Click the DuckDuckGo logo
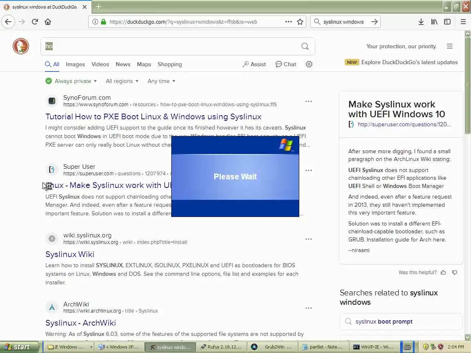471x353 pixels. coord(21,46)
